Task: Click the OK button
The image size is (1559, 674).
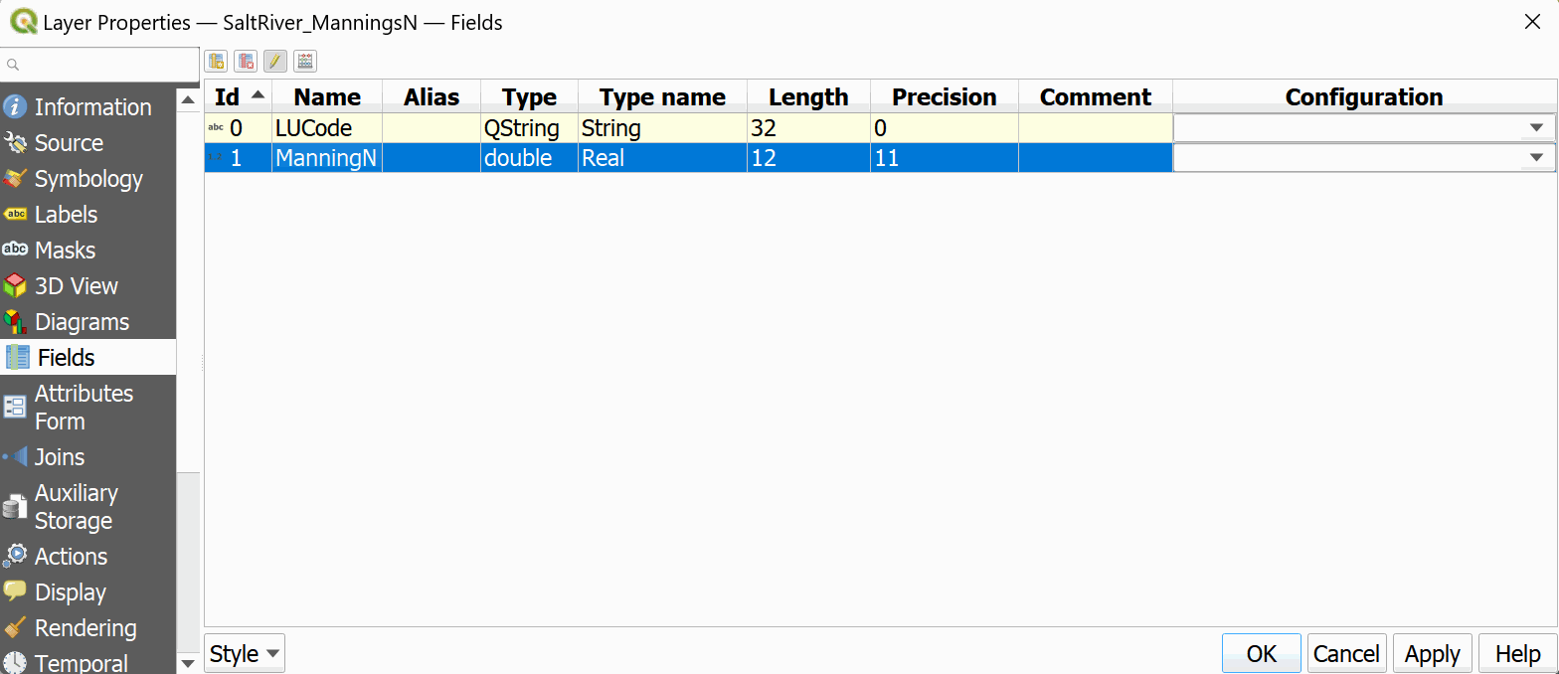Action: tap(1261, 654)
